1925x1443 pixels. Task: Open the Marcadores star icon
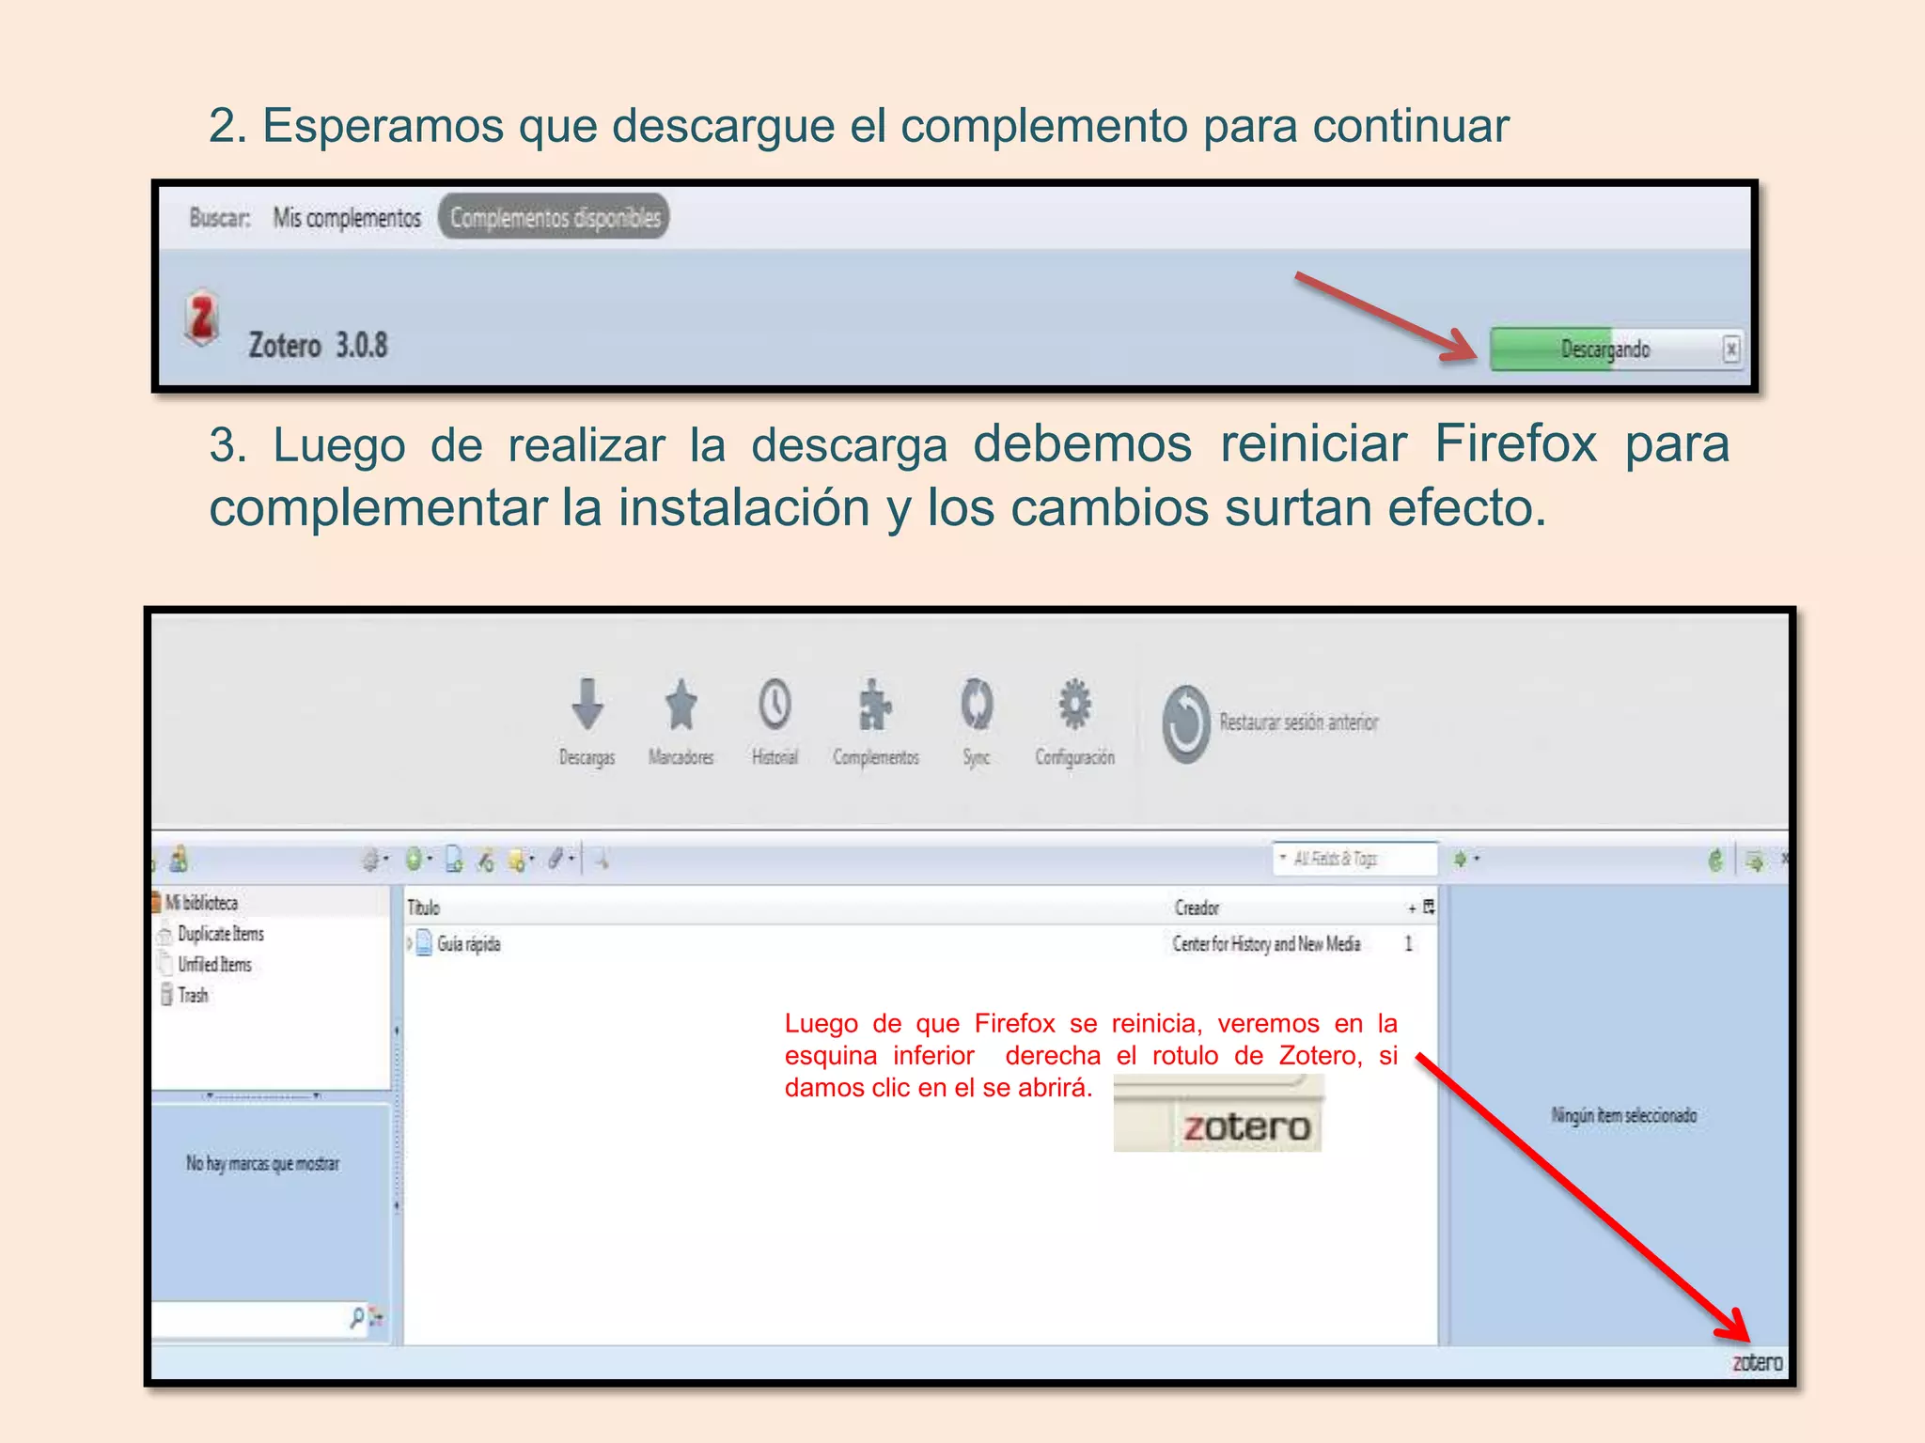pos(681,705)
